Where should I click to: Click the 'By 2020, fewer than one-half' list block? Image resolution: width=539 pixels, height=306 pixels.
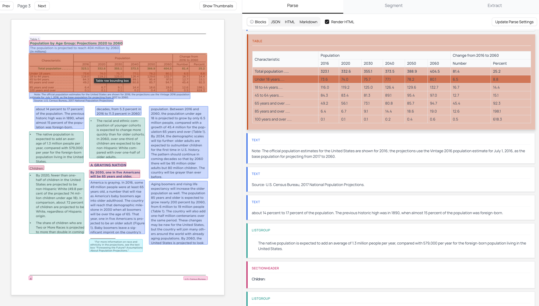[x=57, y=203]
